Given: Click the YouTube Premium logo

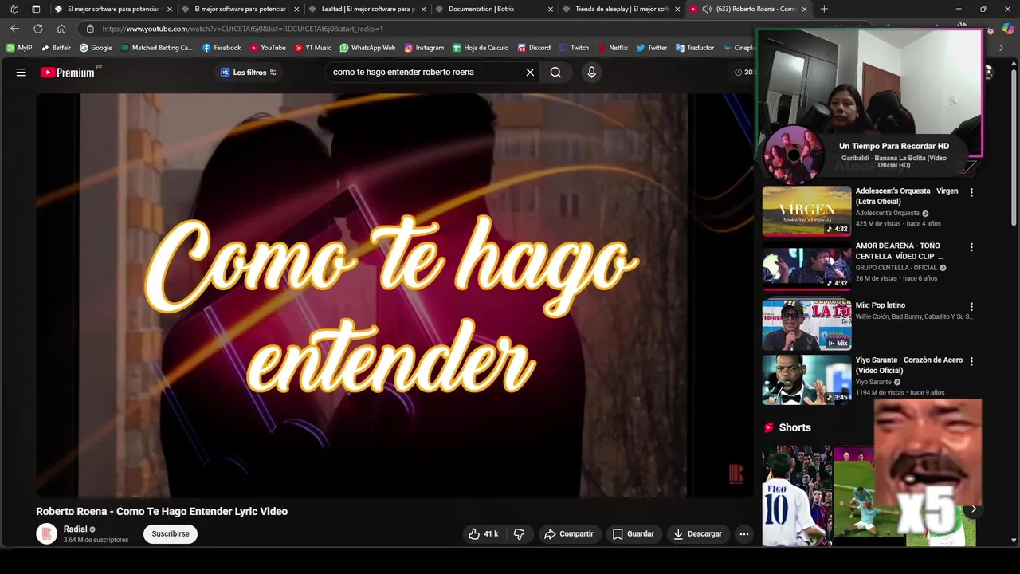Looking at the screenshot, I should tap(68, 73).
